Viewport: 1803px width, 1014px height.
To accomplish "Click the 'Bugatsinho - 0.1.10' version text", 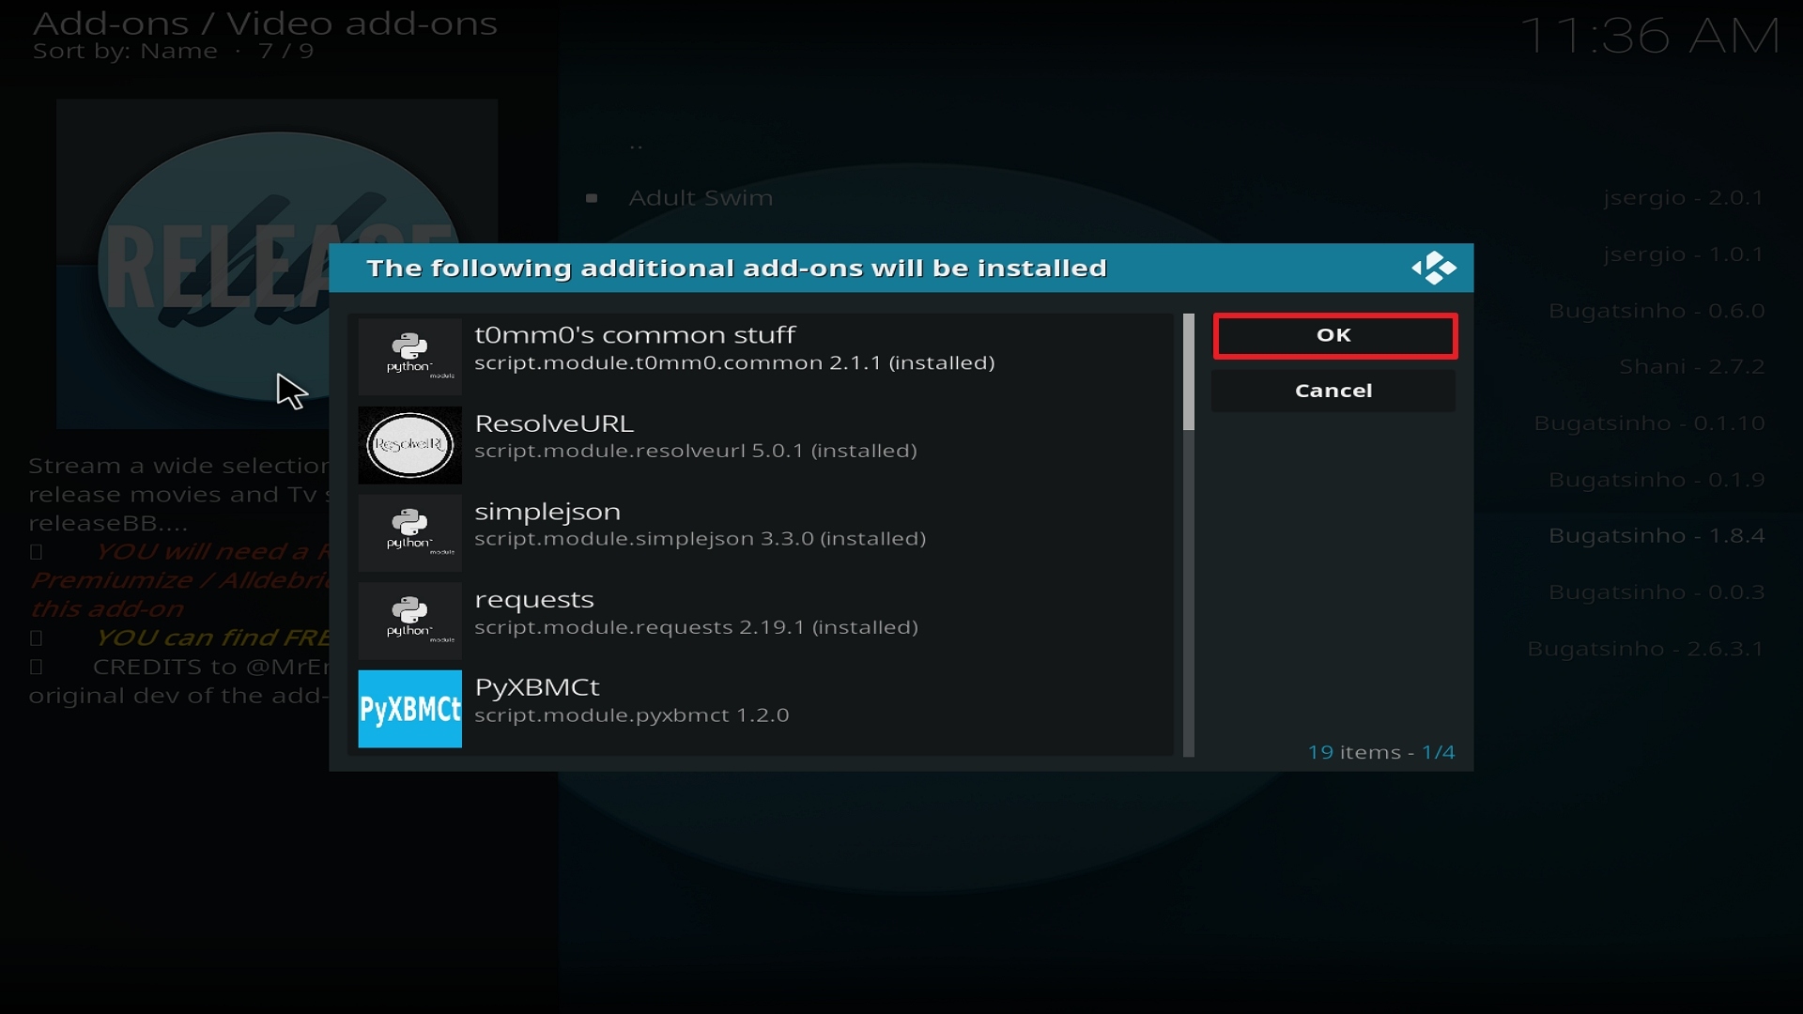I will (1649, 423).
